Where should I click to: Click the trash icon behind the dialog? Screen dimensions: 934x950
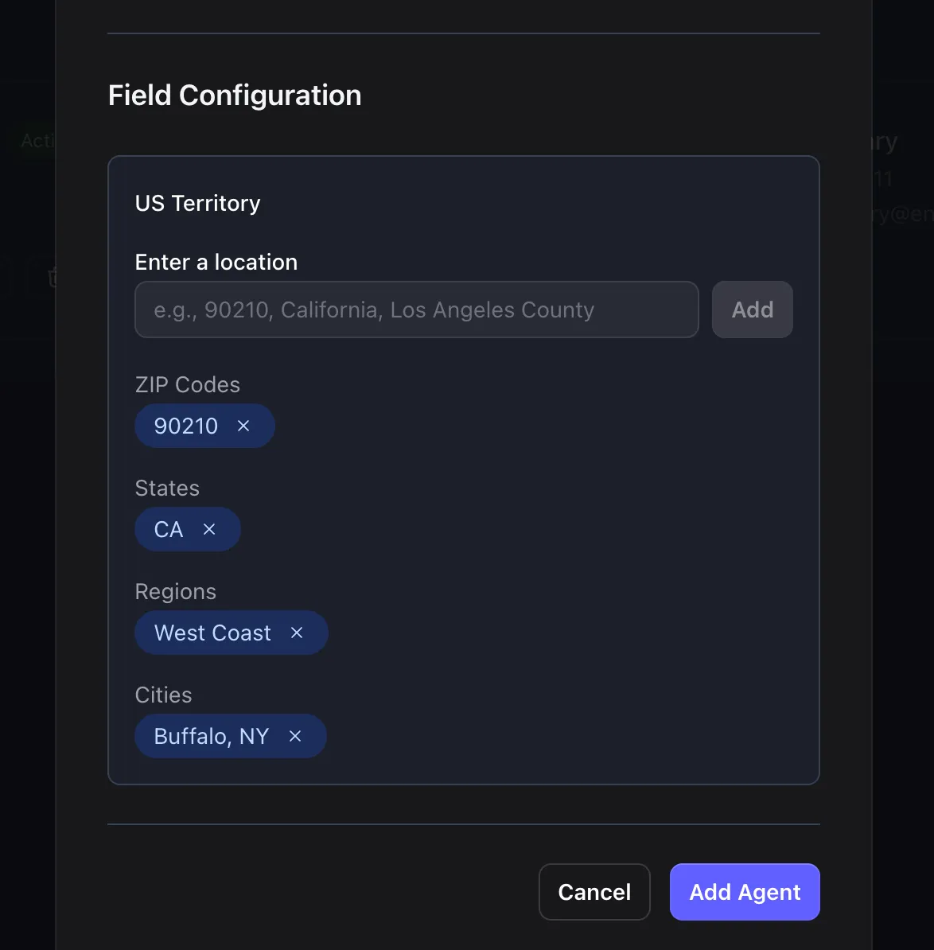53,277
